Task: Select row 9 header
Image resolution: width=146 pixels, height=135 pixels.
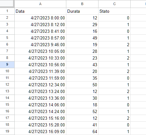Action: (x=7, y=65)
